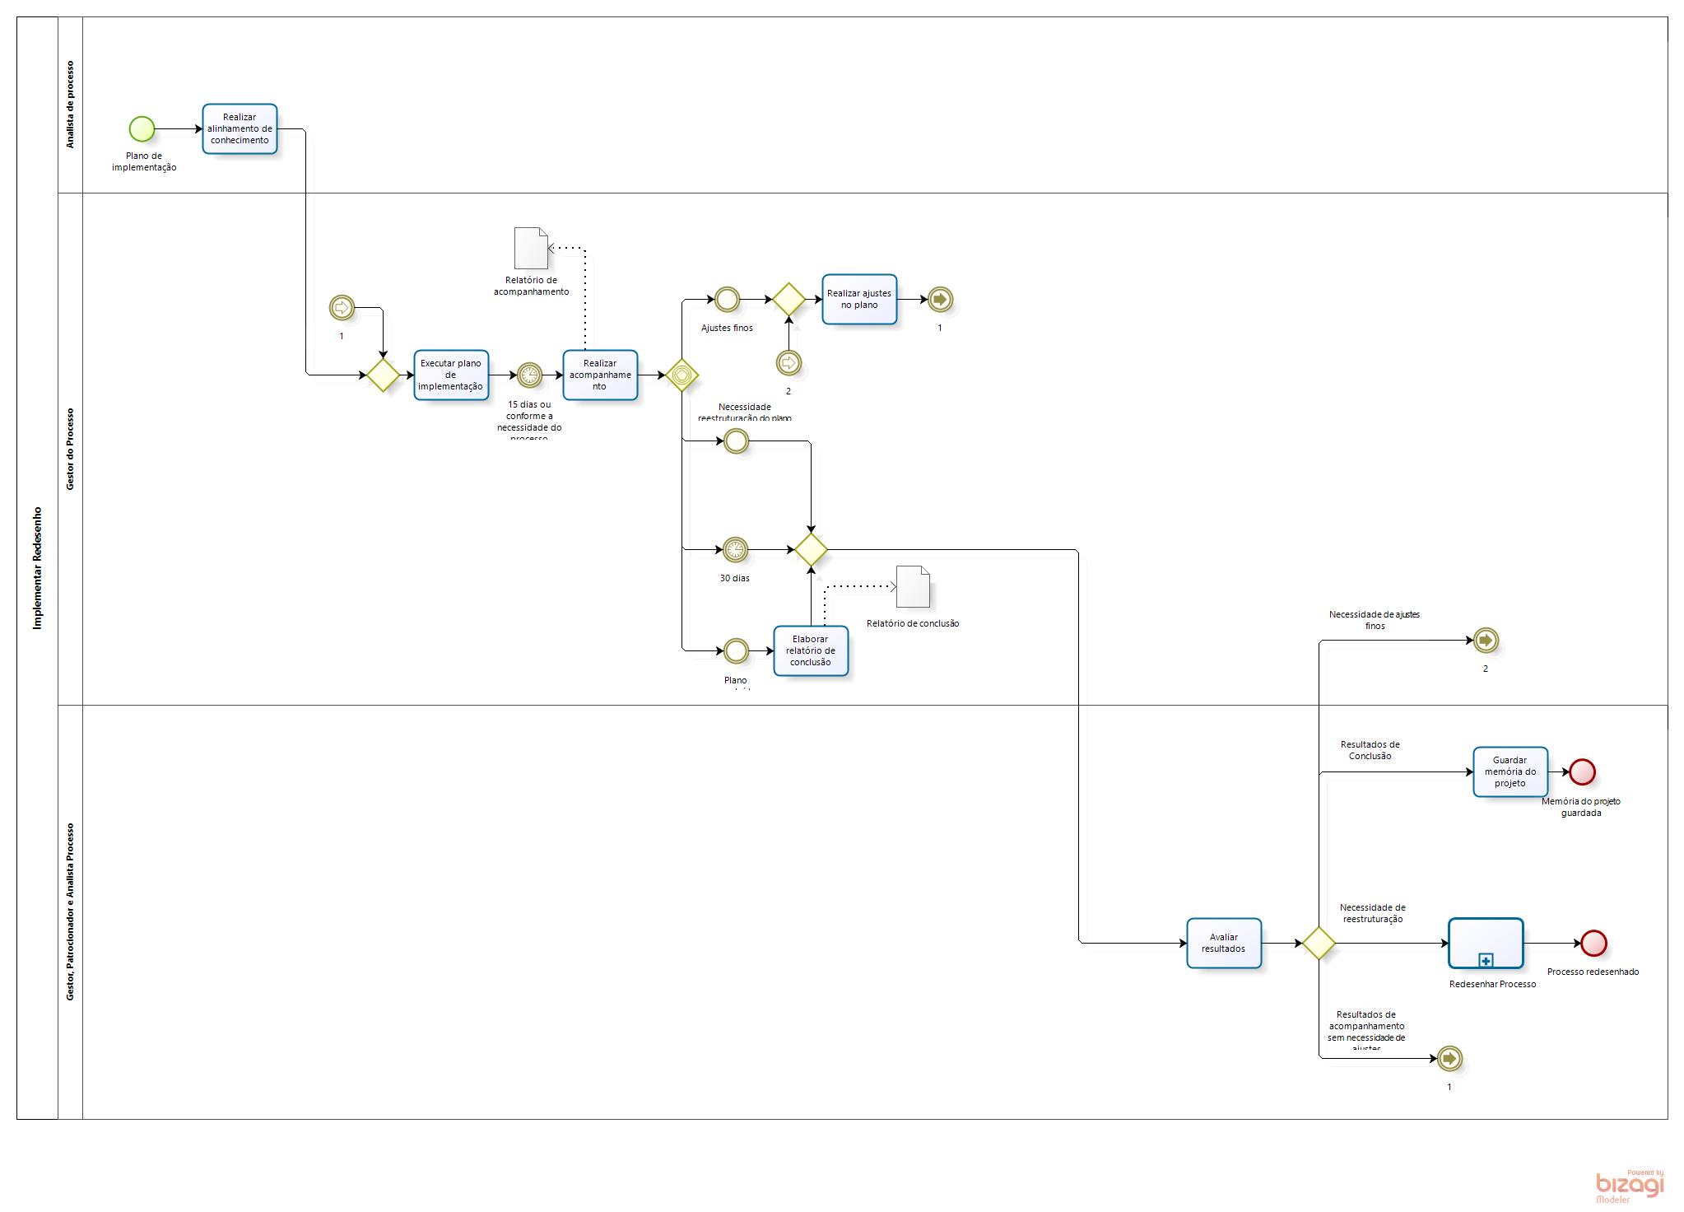Click the 'Avaliar resultados' task box

point(1223,943)
